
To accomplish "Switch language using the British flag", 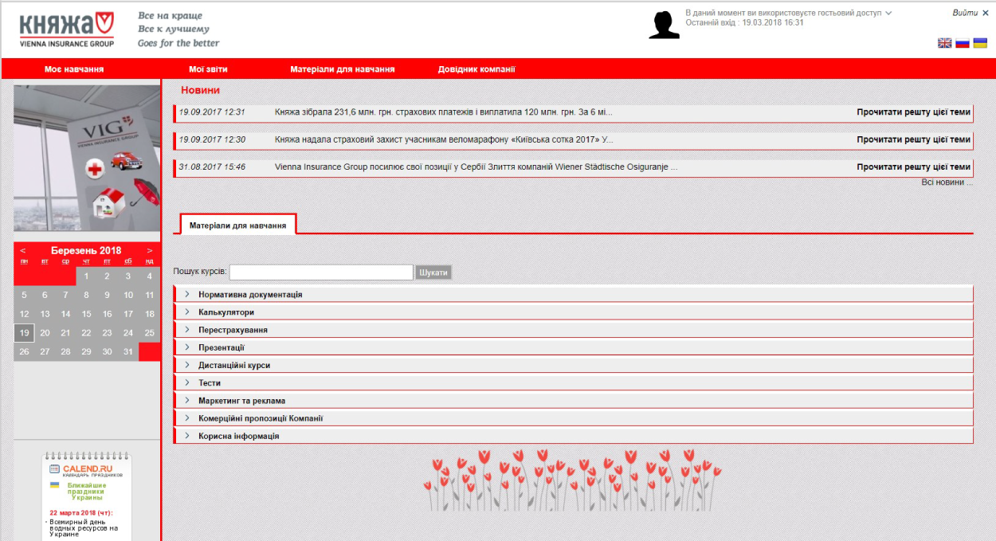I will pos(945,43).
